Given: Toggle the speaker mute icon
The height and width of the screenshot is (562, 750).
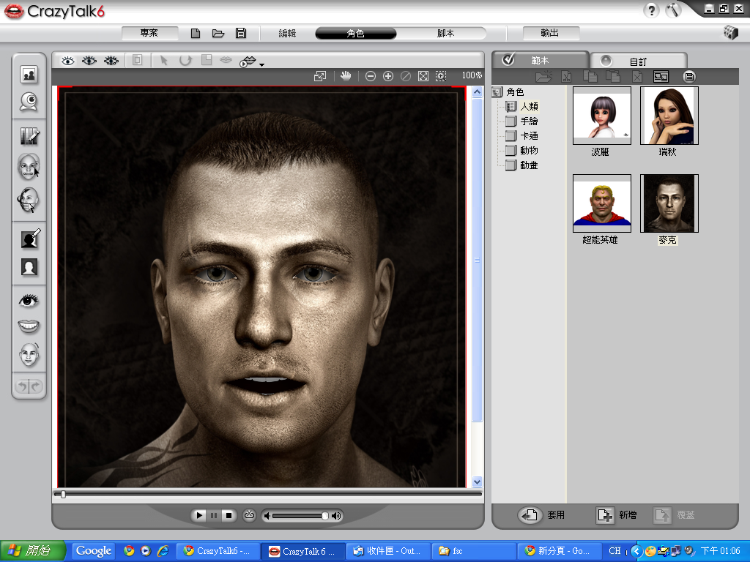Looking at the screenshot, I should click(x=268, y=516).
